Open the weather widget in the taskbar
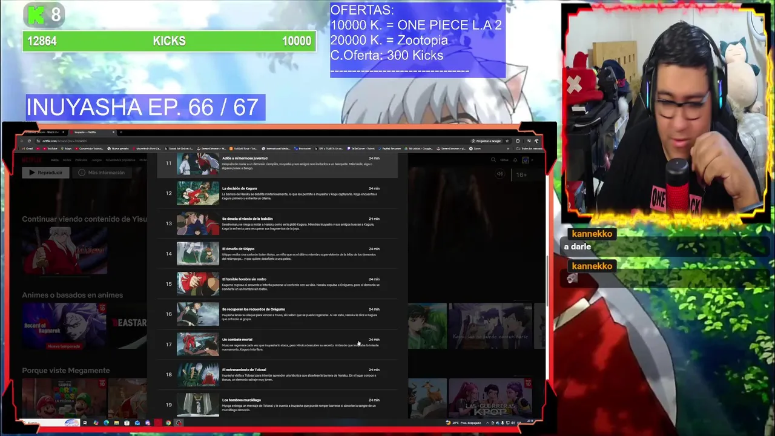 [x=464, y=423]
